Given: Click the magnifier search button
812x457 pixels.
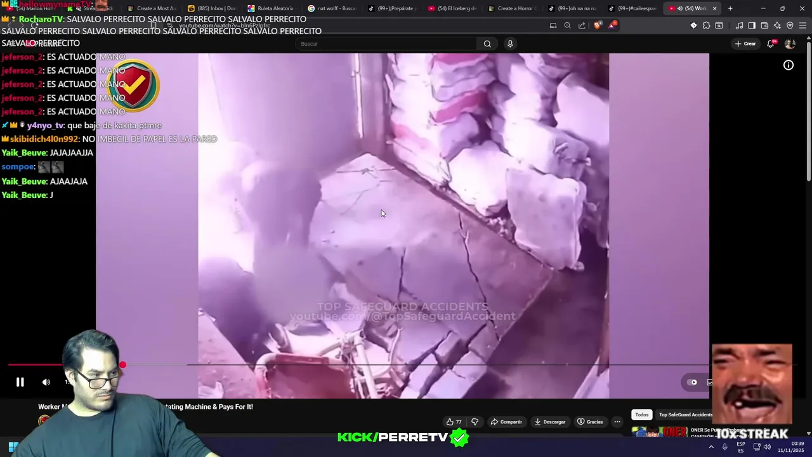Looking at the screenshot, I should click(x=487, y=44).
